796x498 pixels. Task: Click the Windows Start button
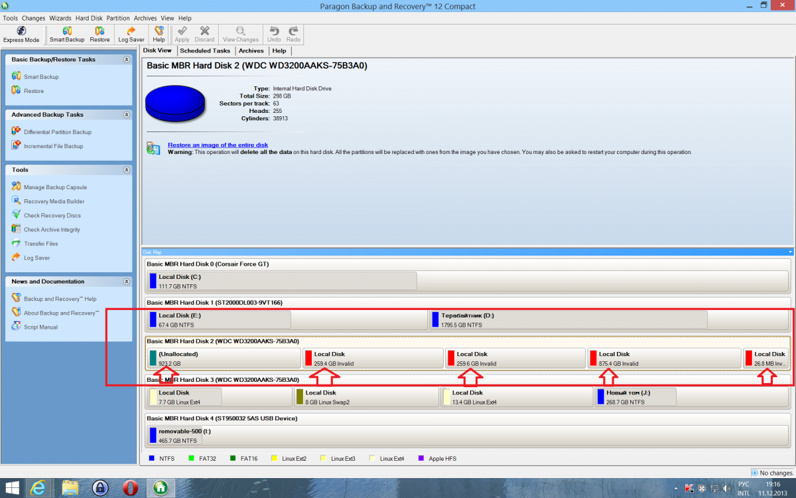11,488
